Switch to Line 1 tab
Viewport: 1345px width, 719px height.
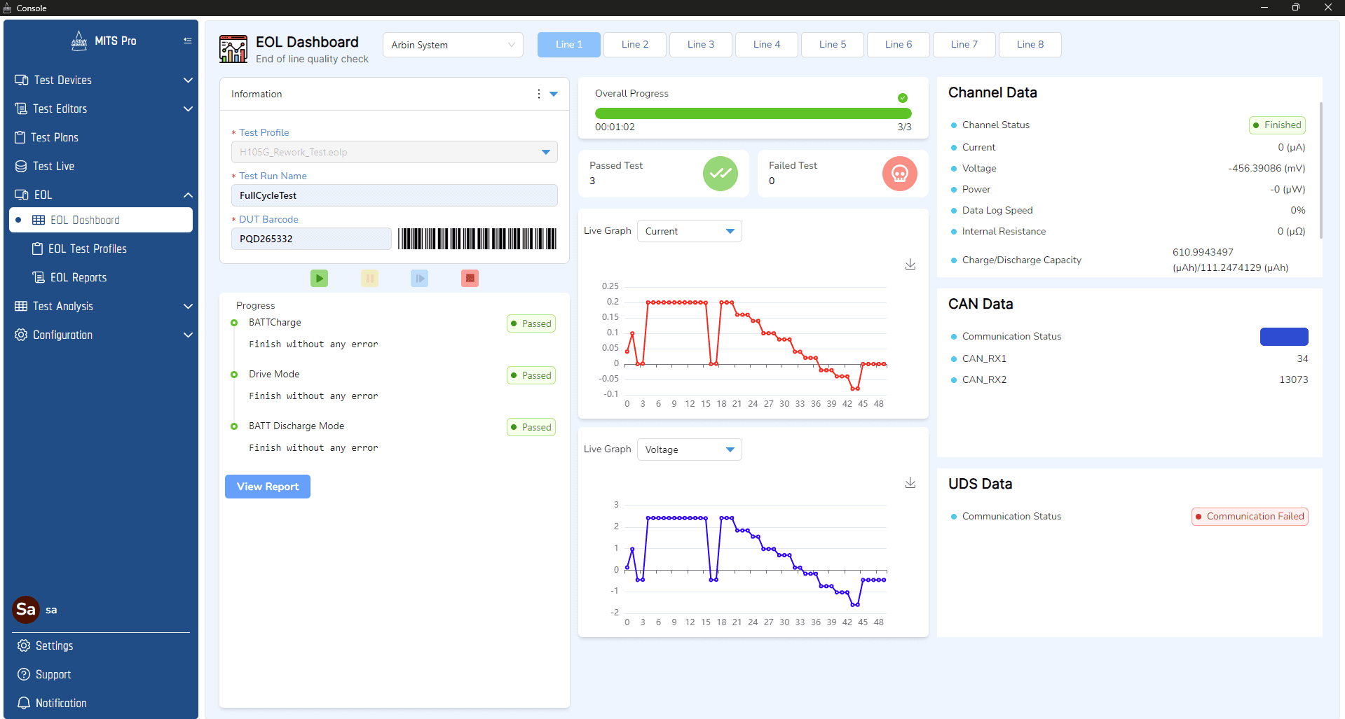[569, 44]
